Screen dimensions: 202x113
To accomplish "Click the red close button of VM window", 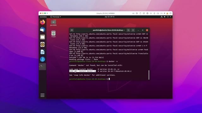I will click(x=41, y=13).
